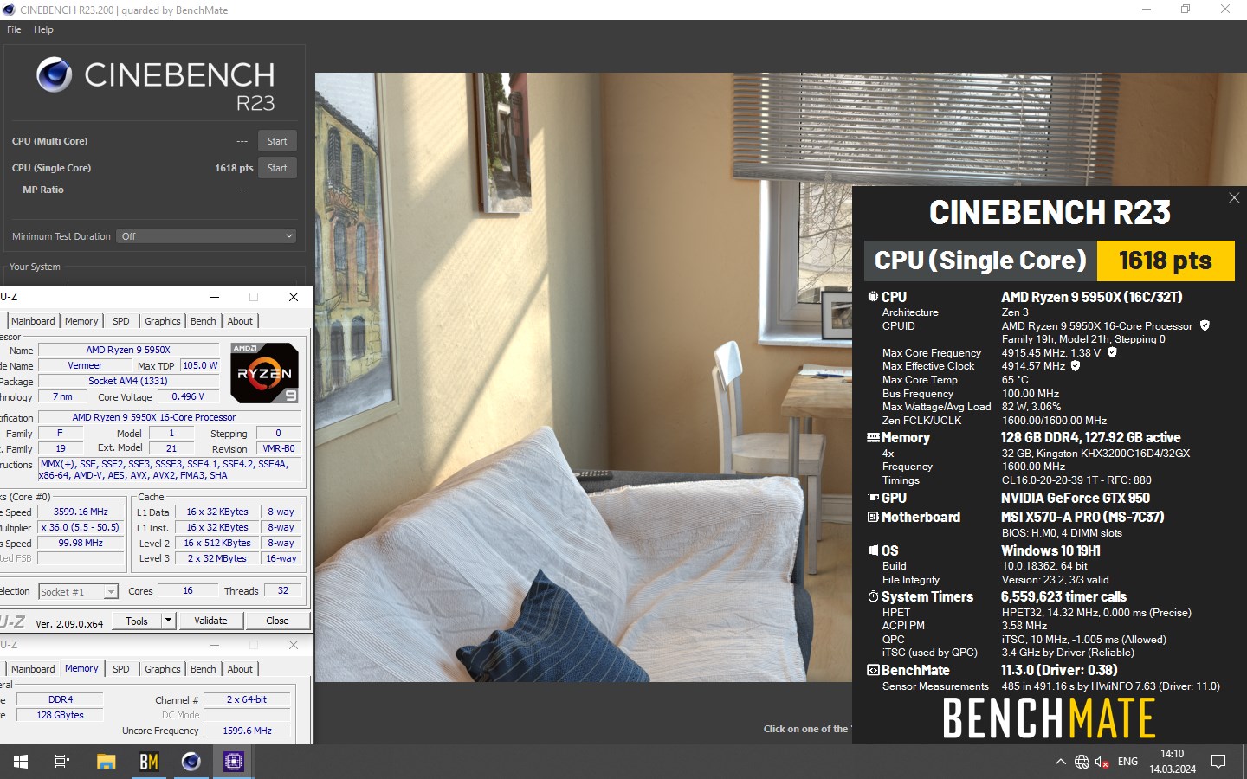This screenshot has width=1247, height=779.
Task: Expand the Tools dropdown arrow in CPU-Z
Action: 169,621
